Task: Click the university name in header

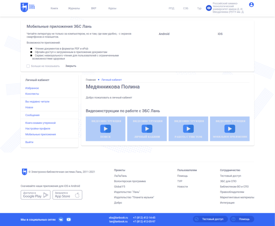Action: pos(228,8)
